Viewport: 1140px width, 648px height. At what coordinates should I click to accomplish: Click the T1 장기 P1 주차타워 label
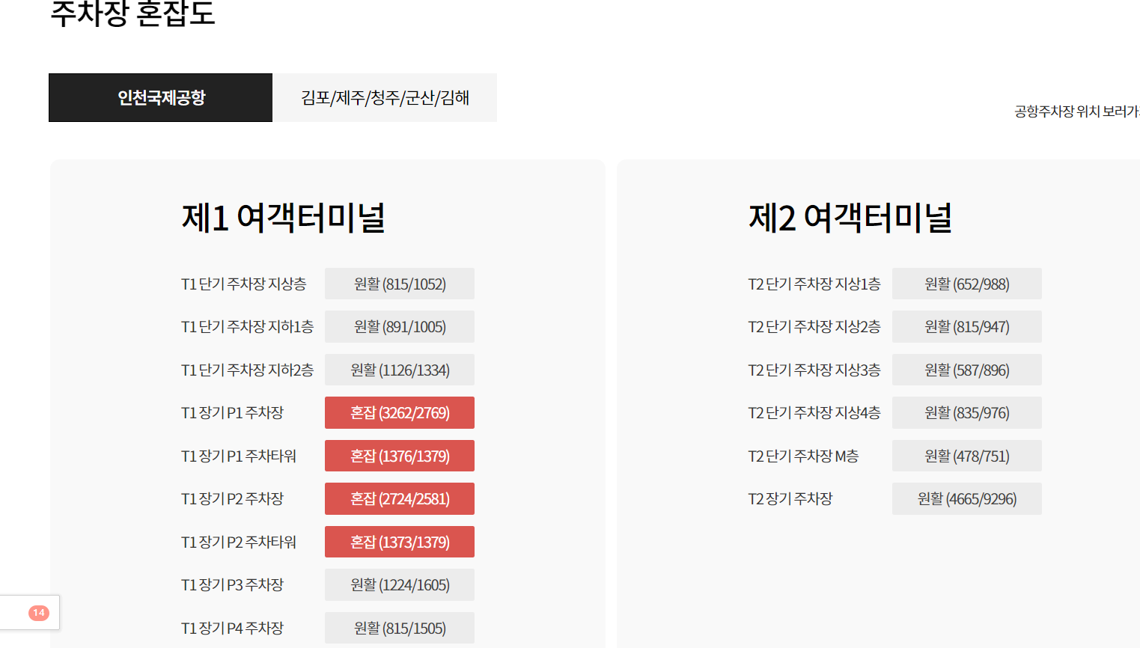point(239,456)
